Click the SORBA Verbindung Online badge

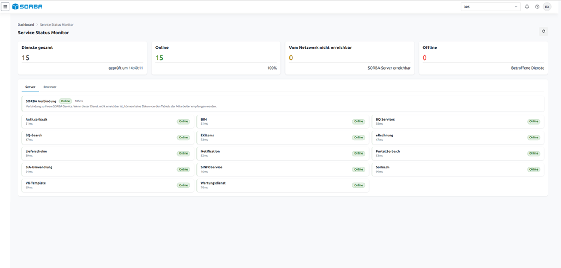pos(65,101)
